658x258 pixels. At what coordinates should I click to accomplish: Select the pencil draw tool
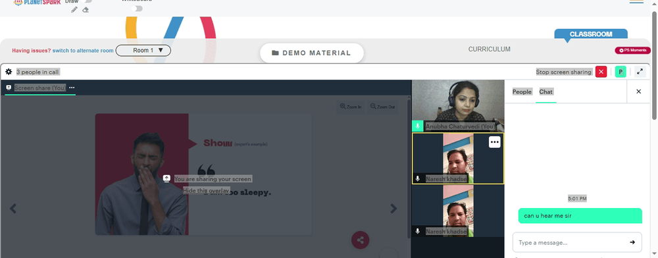[x=74, y=10]
